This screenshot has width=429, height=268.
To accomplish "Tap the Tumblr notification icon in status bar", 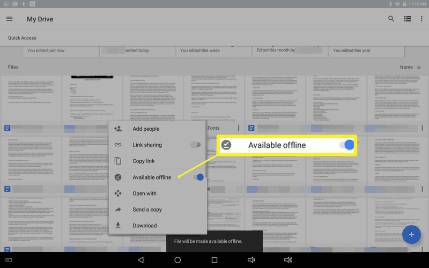I will coord(24,4).
